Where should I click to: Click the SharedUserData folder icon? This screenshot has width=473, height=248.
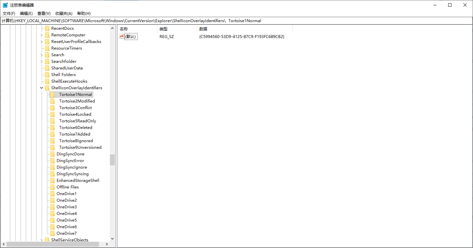[47, 68]
